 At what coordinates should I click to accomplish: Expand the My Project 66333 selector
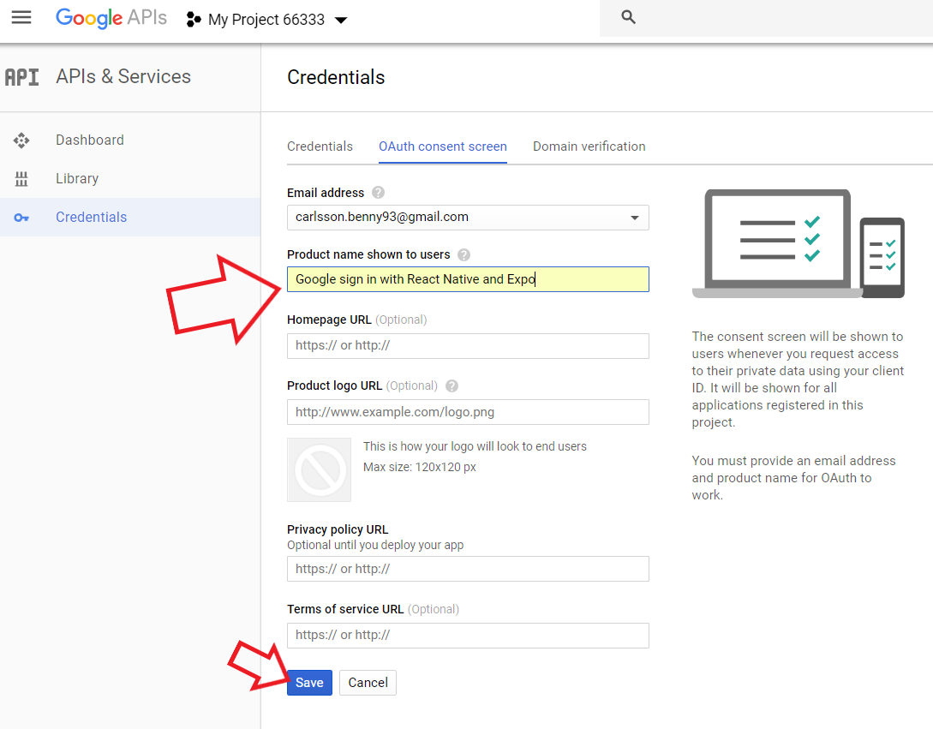point(266,20)
